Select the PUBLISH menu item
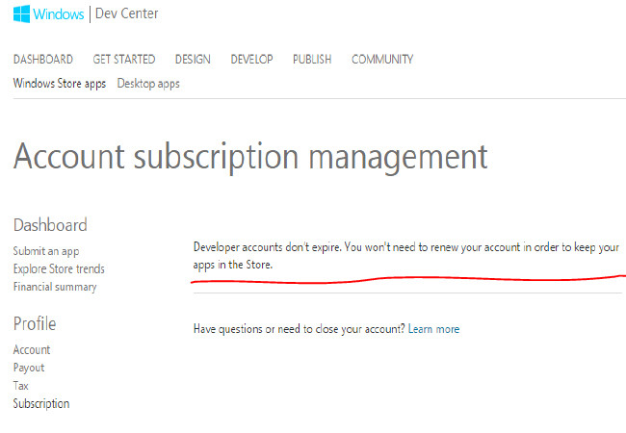 click(312, 60)
